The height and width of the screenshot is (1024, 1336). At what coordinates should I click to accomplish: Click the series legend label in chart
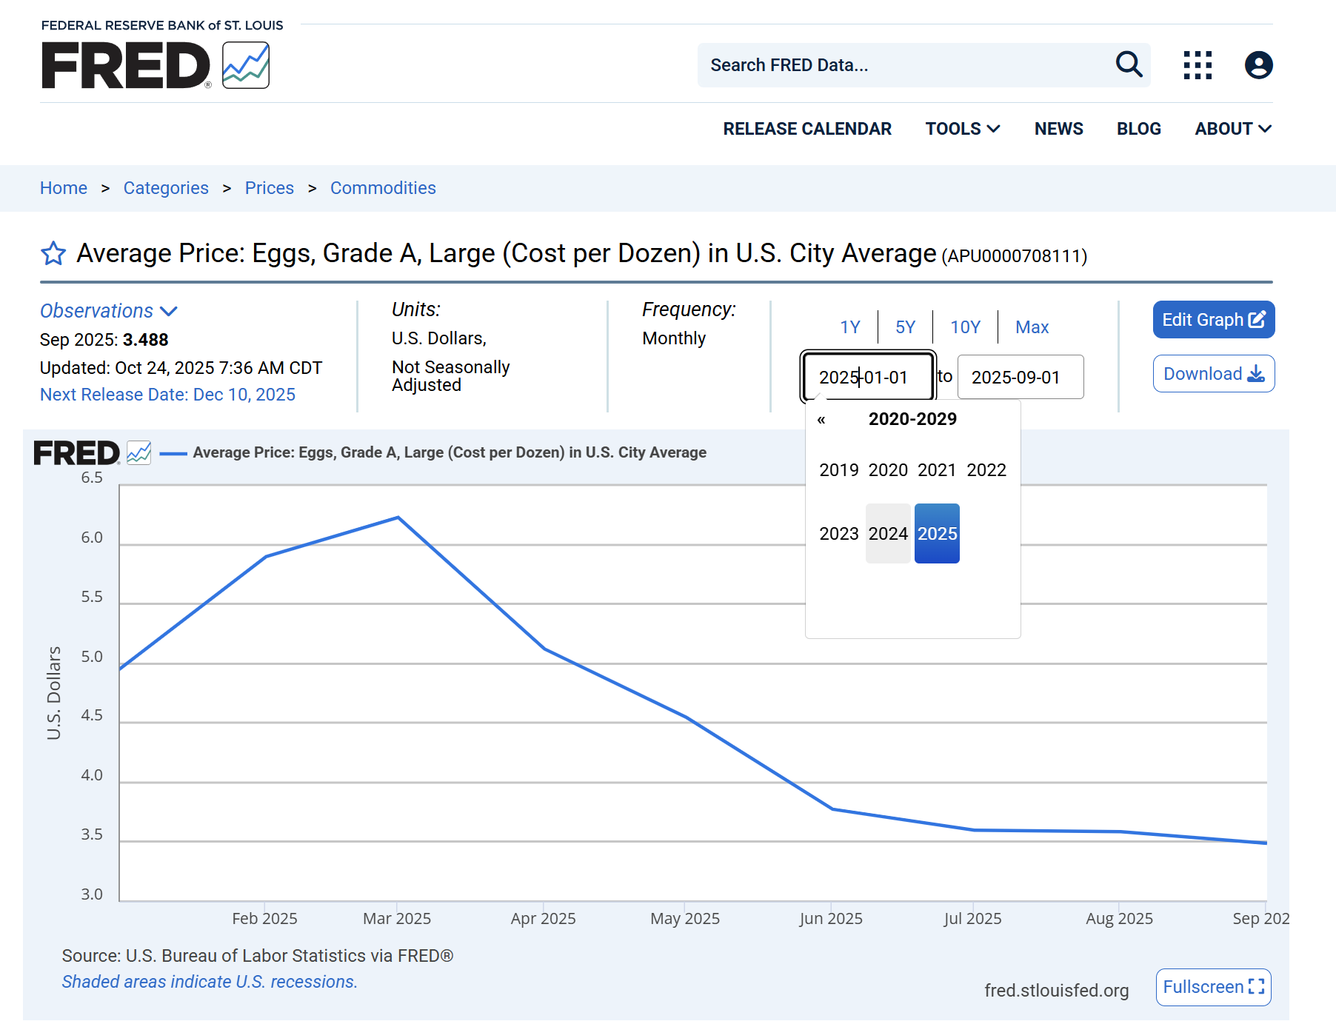pyautogui.click(x=450, y=452)
